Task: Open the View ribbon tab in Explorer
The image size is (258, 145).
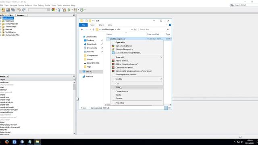Action: 110,25
